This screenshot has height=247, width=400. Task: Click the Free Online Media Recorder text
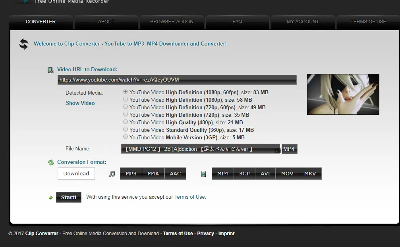pos(72,2)
